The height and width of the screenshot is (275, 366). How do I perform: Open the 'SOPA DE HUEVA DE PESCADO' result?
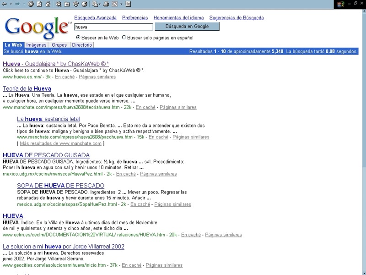coord(61,186)
